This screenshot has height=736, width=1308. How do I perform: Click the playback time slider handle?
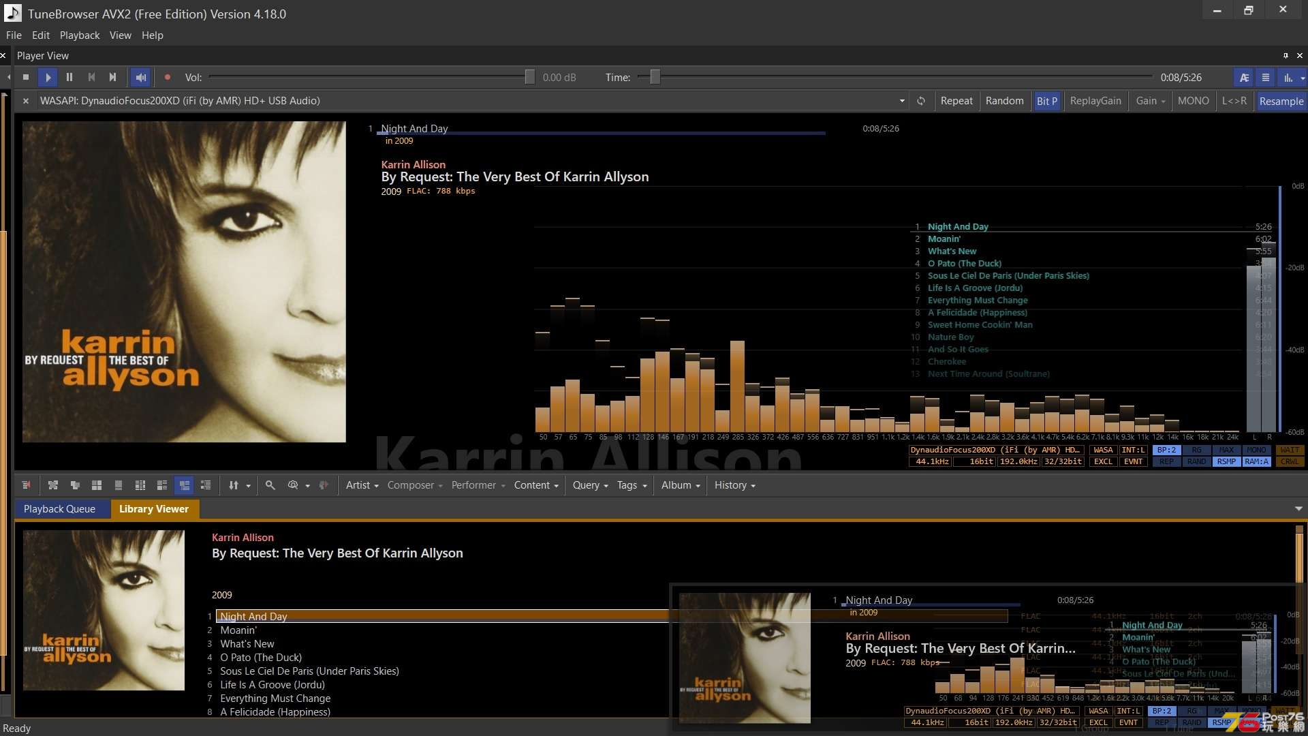tap(655, 78)
